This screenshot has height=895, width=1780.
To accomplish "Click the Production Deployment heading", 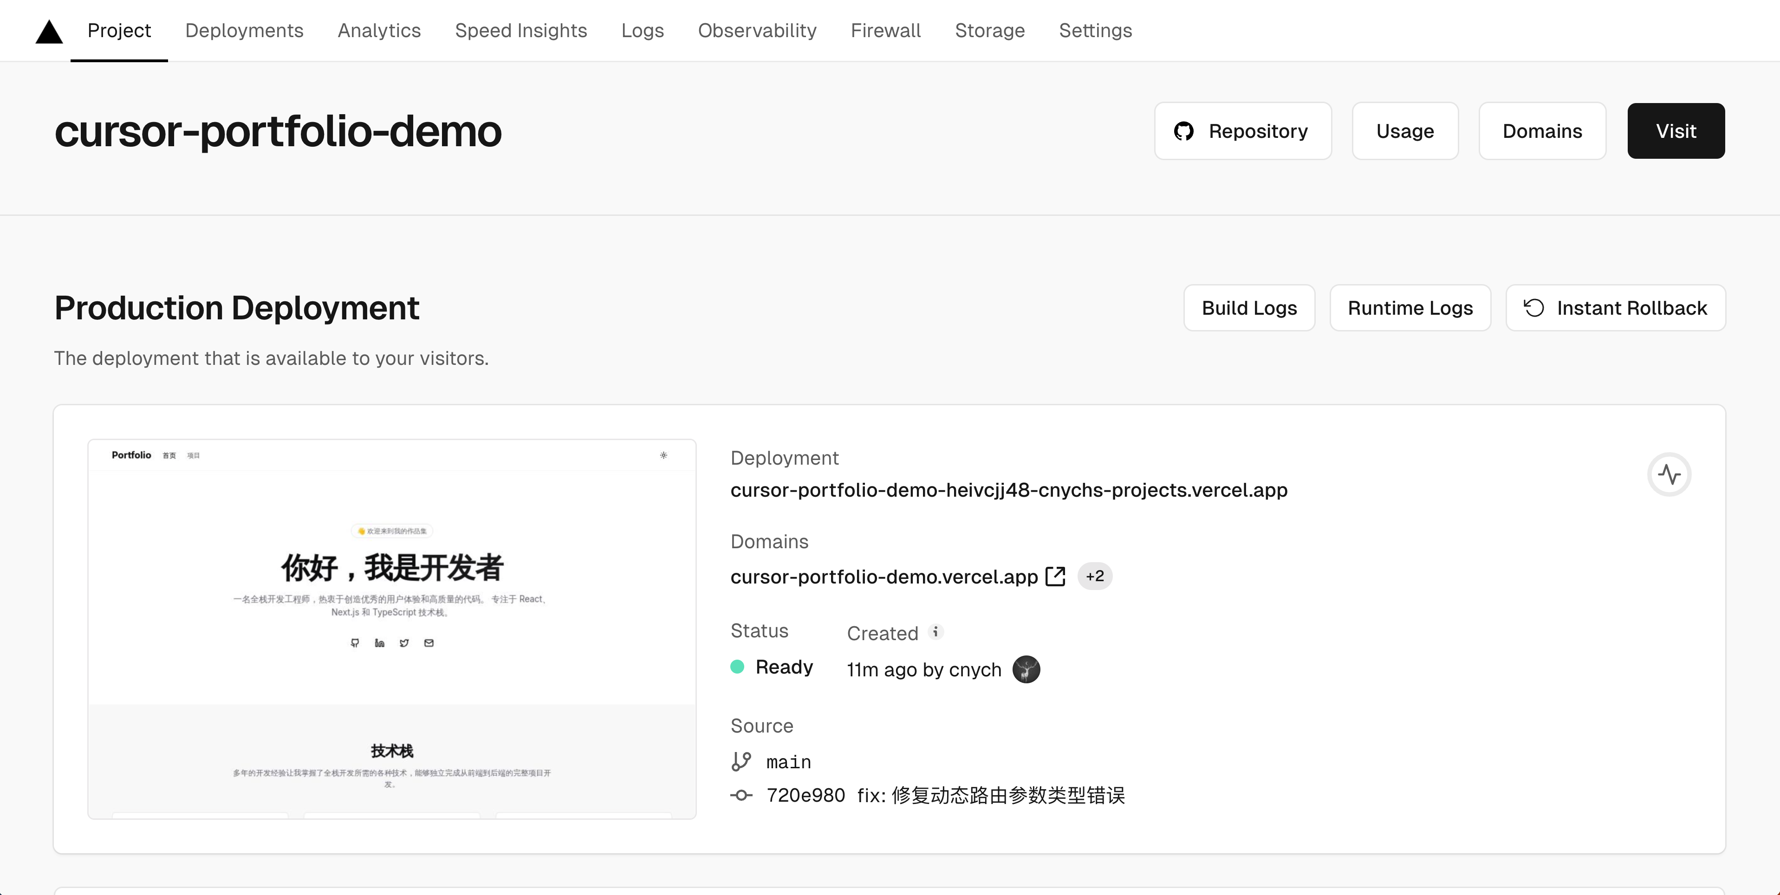I will (x=236, y=308).
